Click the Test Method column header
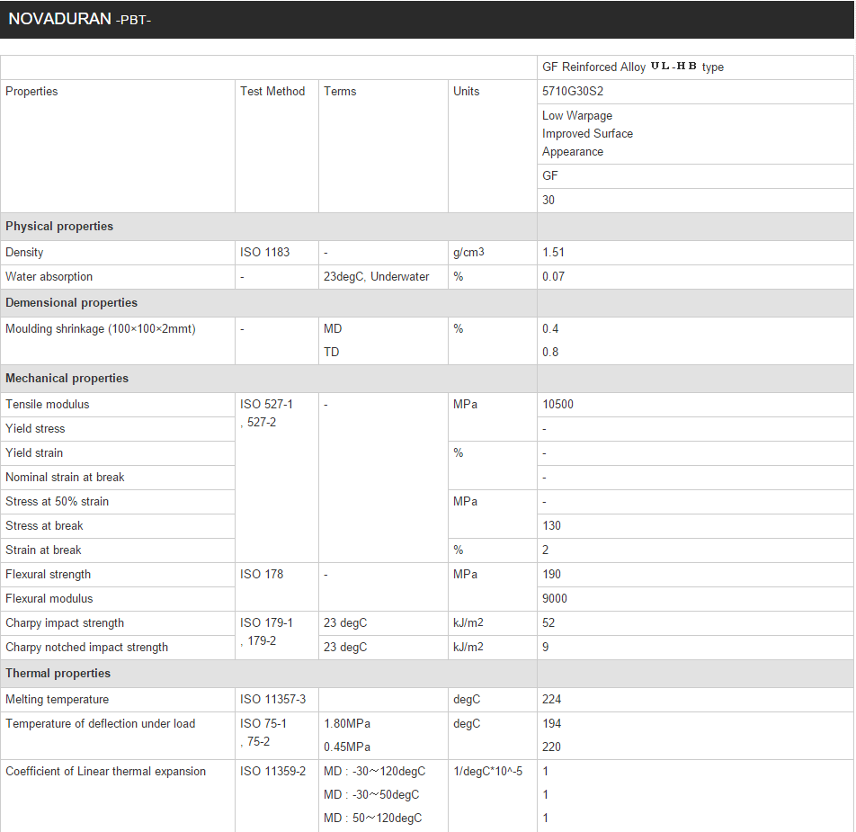 (272, 91)
